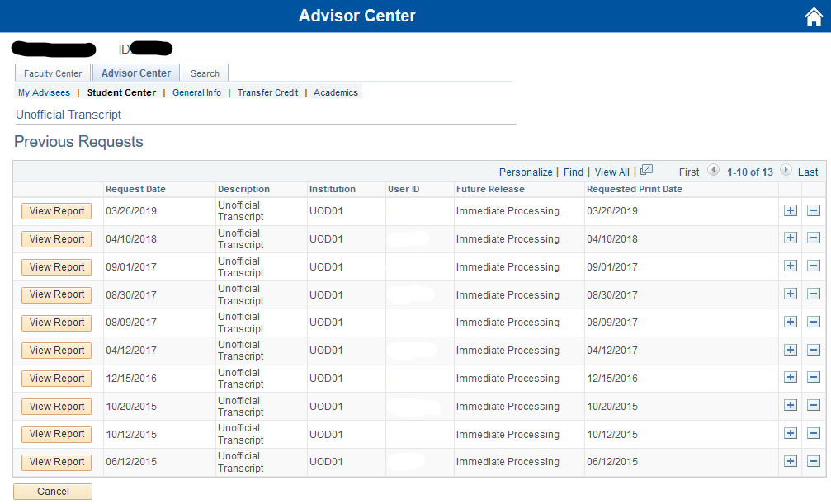
Task: Select View All rows link
Action: (612, 172)
